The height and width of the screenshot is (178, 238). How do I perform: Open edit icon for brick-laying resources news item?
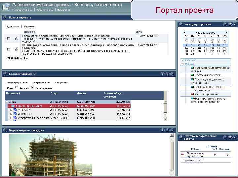tap(17, 39)
